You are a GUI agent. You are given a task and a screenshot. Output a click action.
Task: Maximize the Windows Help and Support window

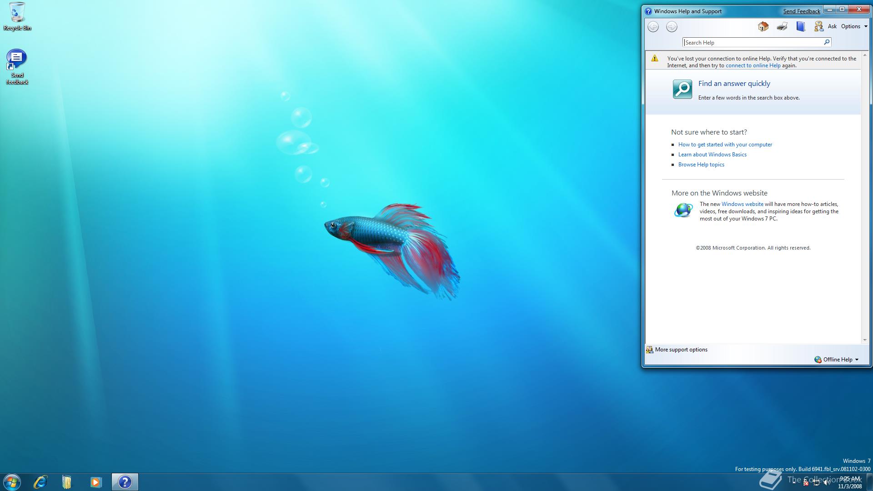(842, 10)
